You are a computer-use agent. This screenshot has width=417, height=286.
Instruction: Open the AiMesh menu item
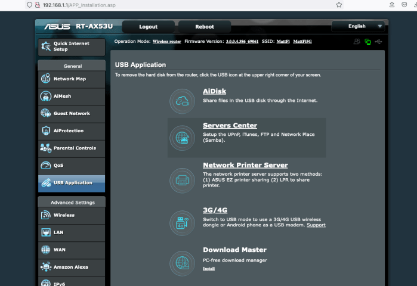point(72,96)
